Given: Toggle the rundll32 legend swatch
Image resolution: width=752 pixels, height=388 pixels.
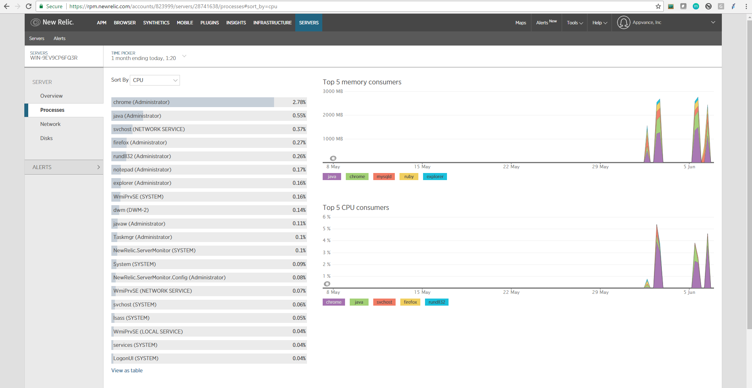Looking at the screenshot, I should tap(437, 302).
